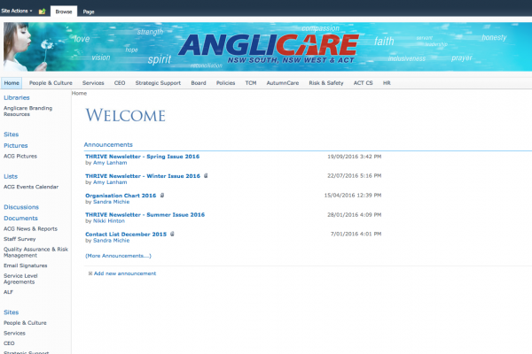Open Amy Lanham's profile under Winter Issue
The image size is (532, 354).
coord(110,182)
